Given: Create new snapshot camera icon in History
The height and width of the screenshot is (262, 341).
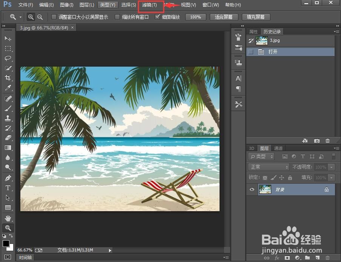Looking at the screenshot, I should pos(317,141).
